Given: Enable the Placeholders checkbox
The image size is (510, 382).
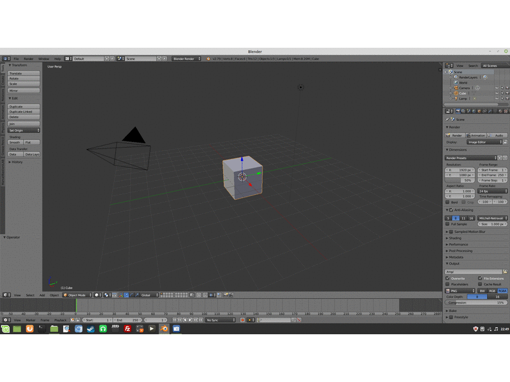Looking at the screenshot, I should click(x=448, y=284).
